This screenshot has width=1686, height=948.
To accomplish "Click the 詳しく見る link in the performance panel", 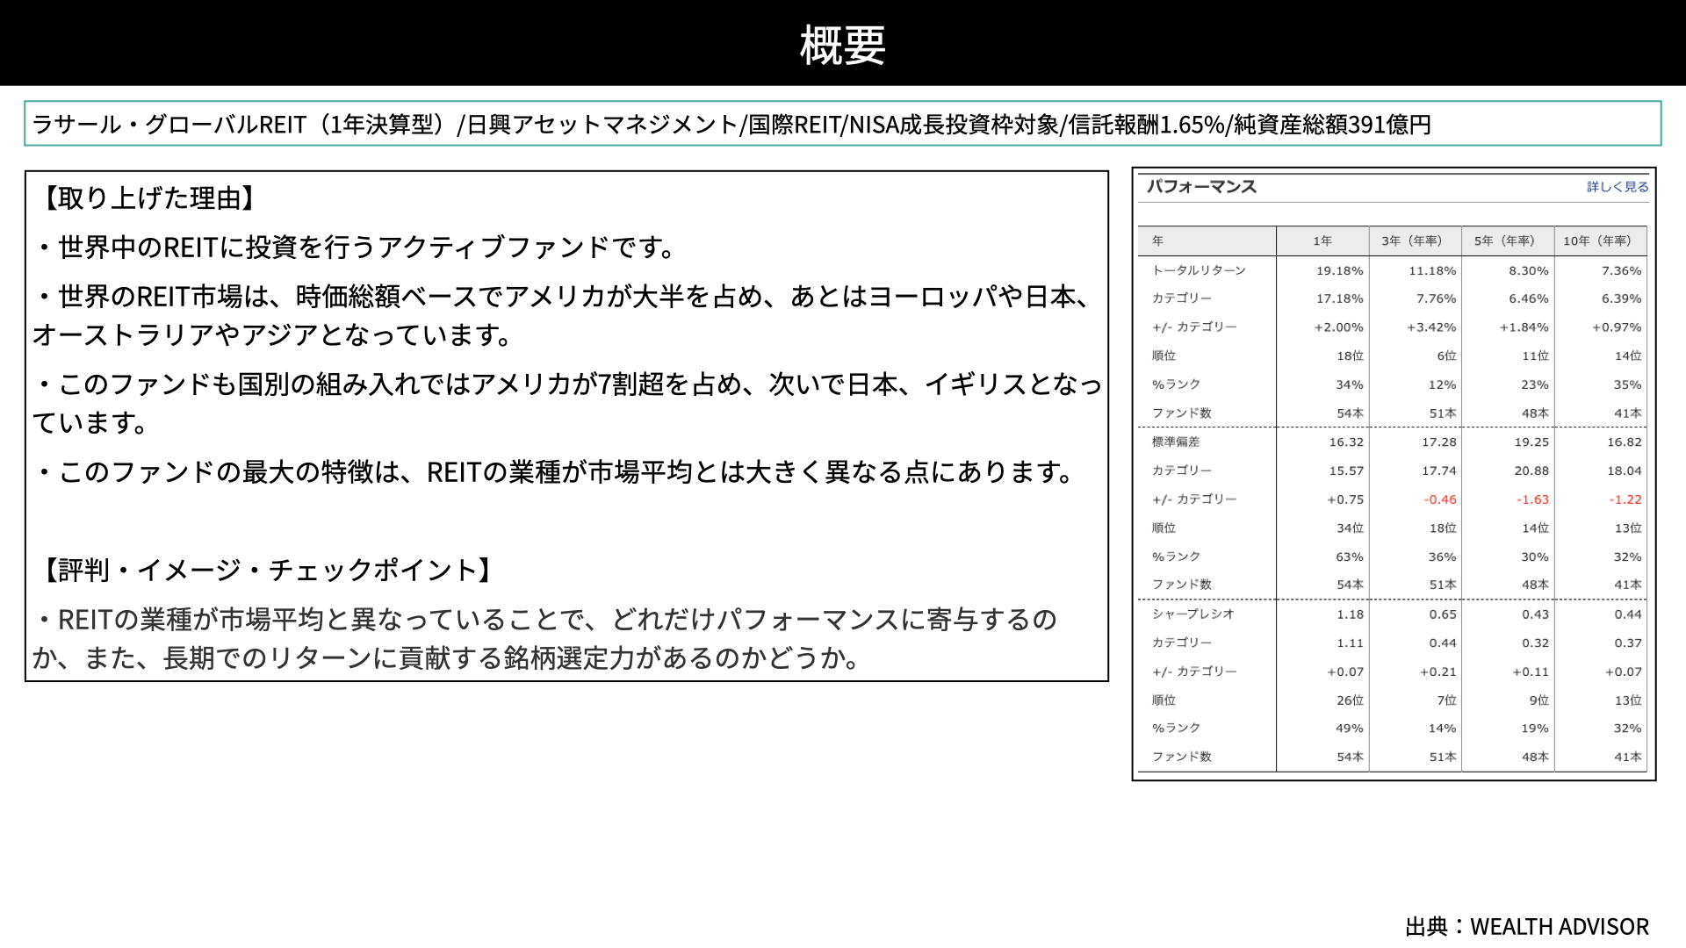I will point(1618,187).
